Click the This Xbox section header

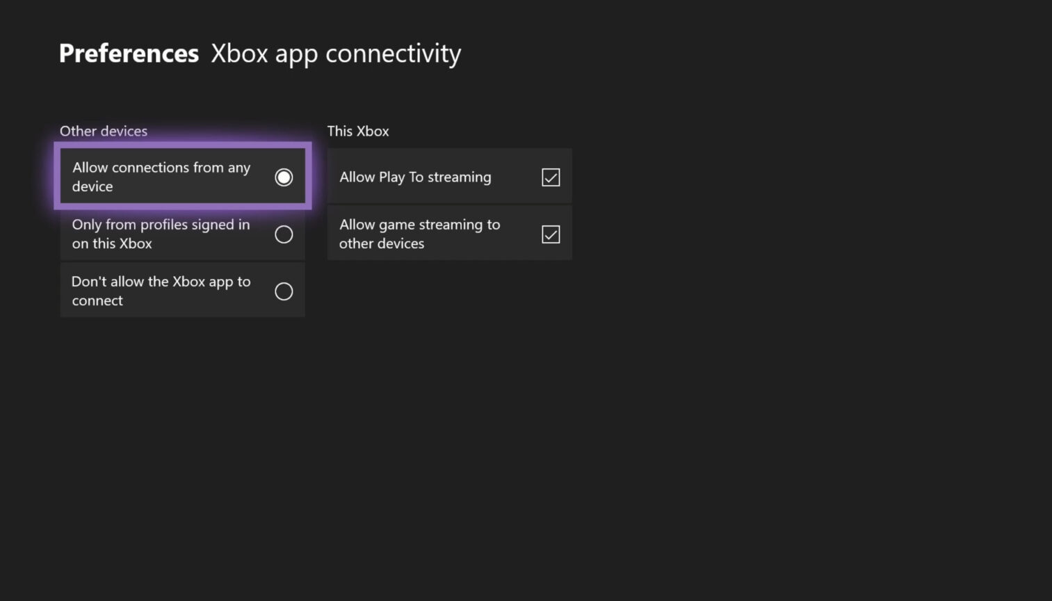pos(358,131)
